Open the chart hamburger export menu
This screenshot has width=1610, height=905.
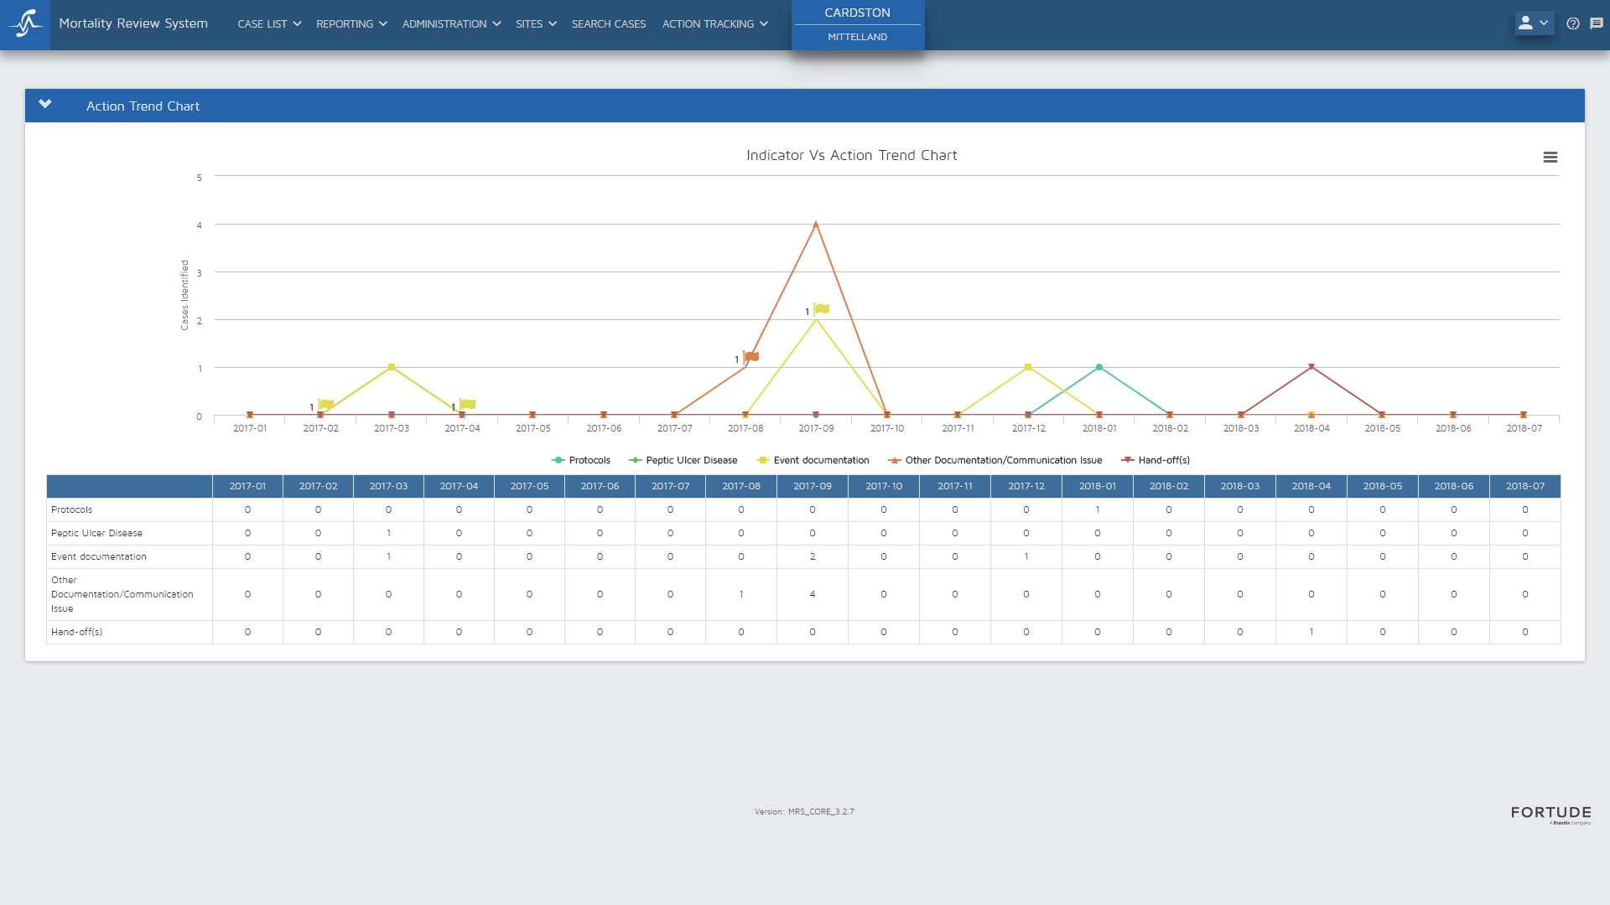tap(1550, 158)
